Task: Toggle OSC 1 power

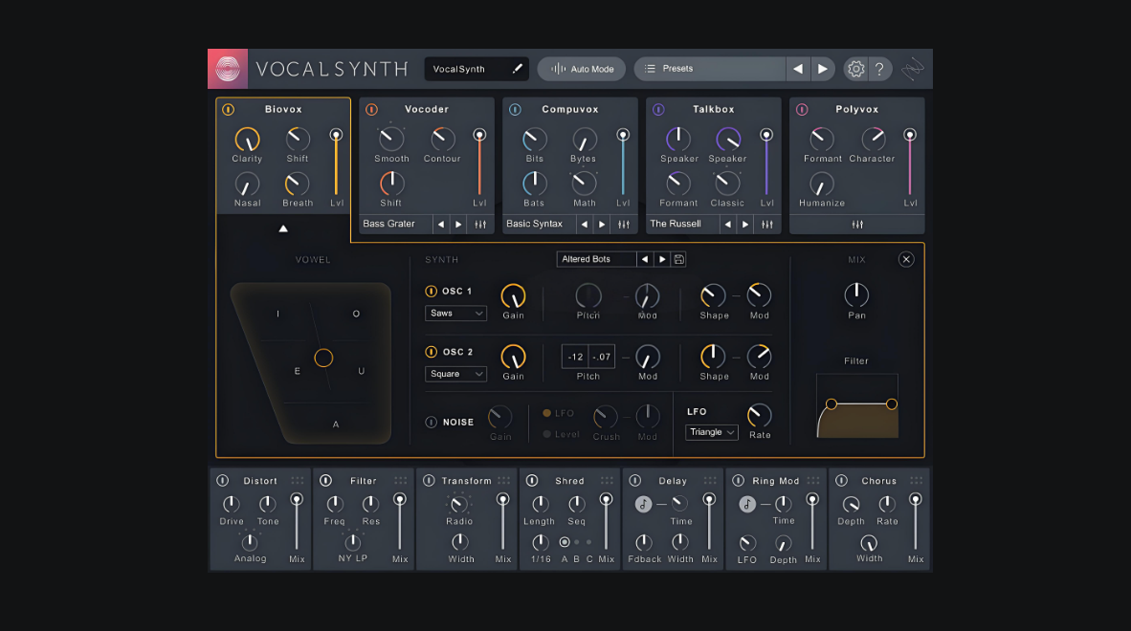Action: click(432, 291)
